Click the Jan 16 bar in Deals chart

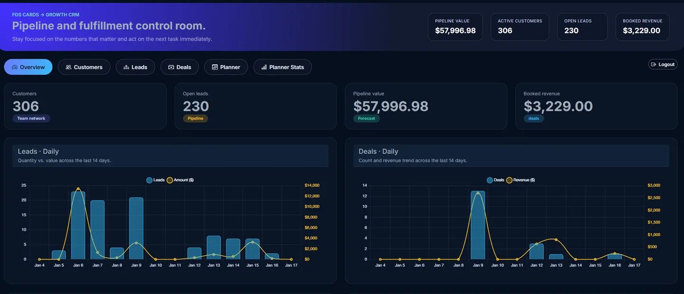coord(615,257)
